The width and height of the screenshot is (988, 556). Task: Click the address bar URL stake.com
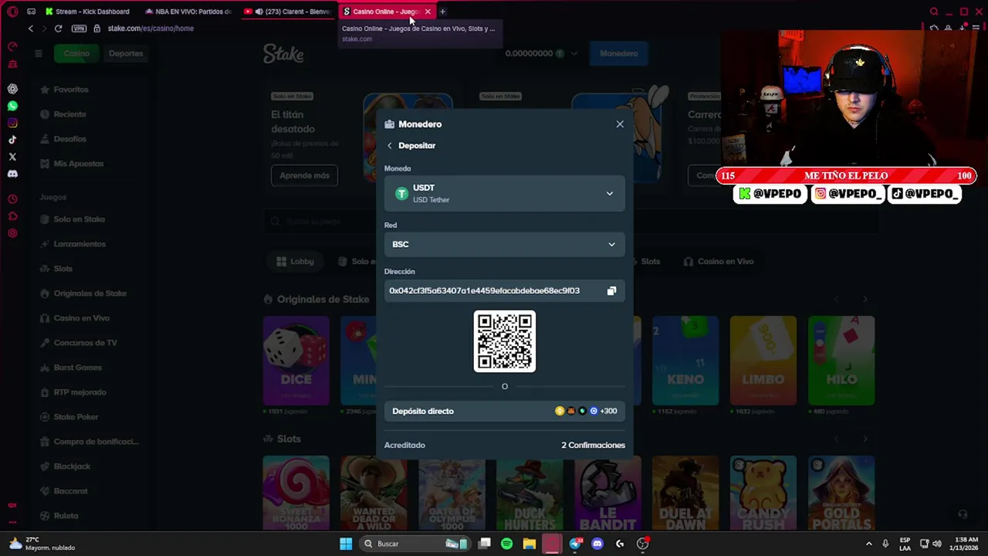pyautogui.click(x=151, y=29)
